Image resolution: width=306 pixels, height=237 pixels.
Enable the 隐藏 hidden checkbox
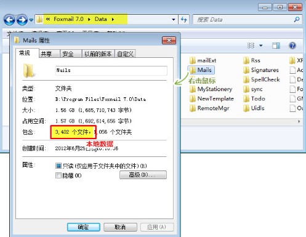tap(58, 175)
